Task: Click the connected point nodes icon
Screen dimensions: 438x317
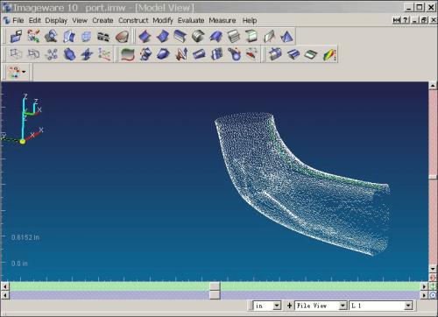Action: 52,54
